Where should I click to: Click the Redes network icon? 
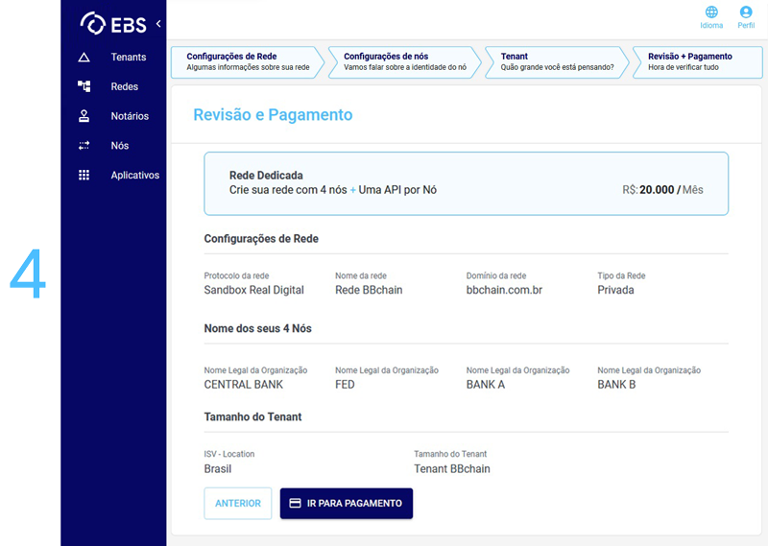(84, 86)
